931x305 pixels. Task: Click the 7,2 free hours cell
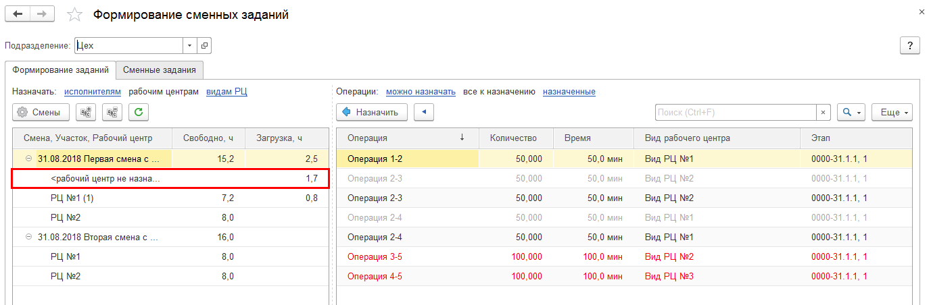coord(208,198)
